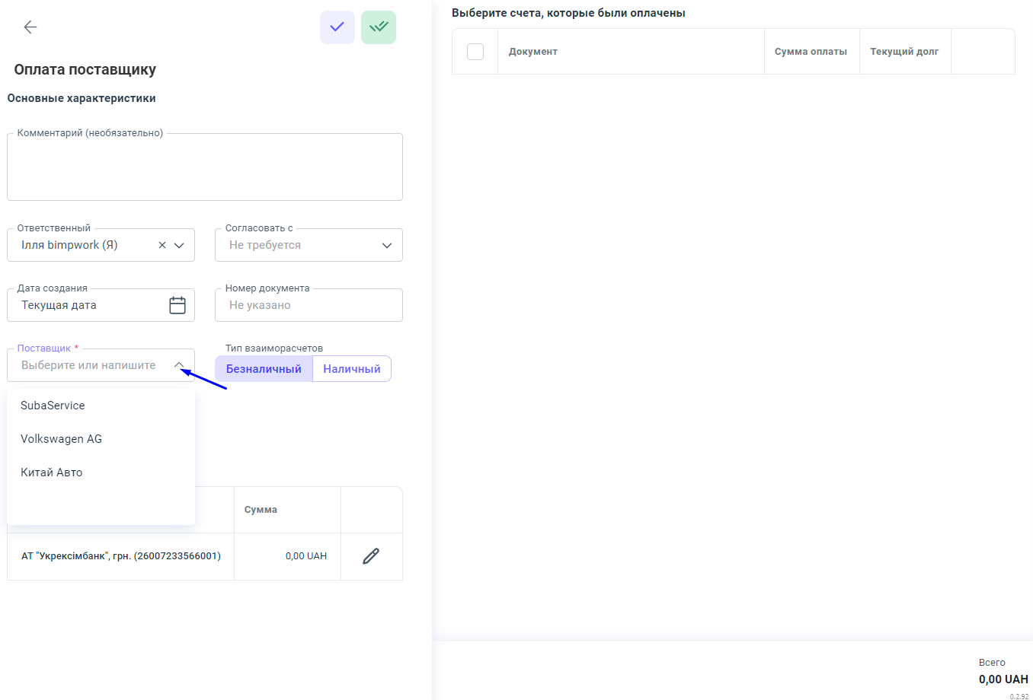
Task: Click the pencil edit icon for Укрексімбанк
Action: click(371, 556)
